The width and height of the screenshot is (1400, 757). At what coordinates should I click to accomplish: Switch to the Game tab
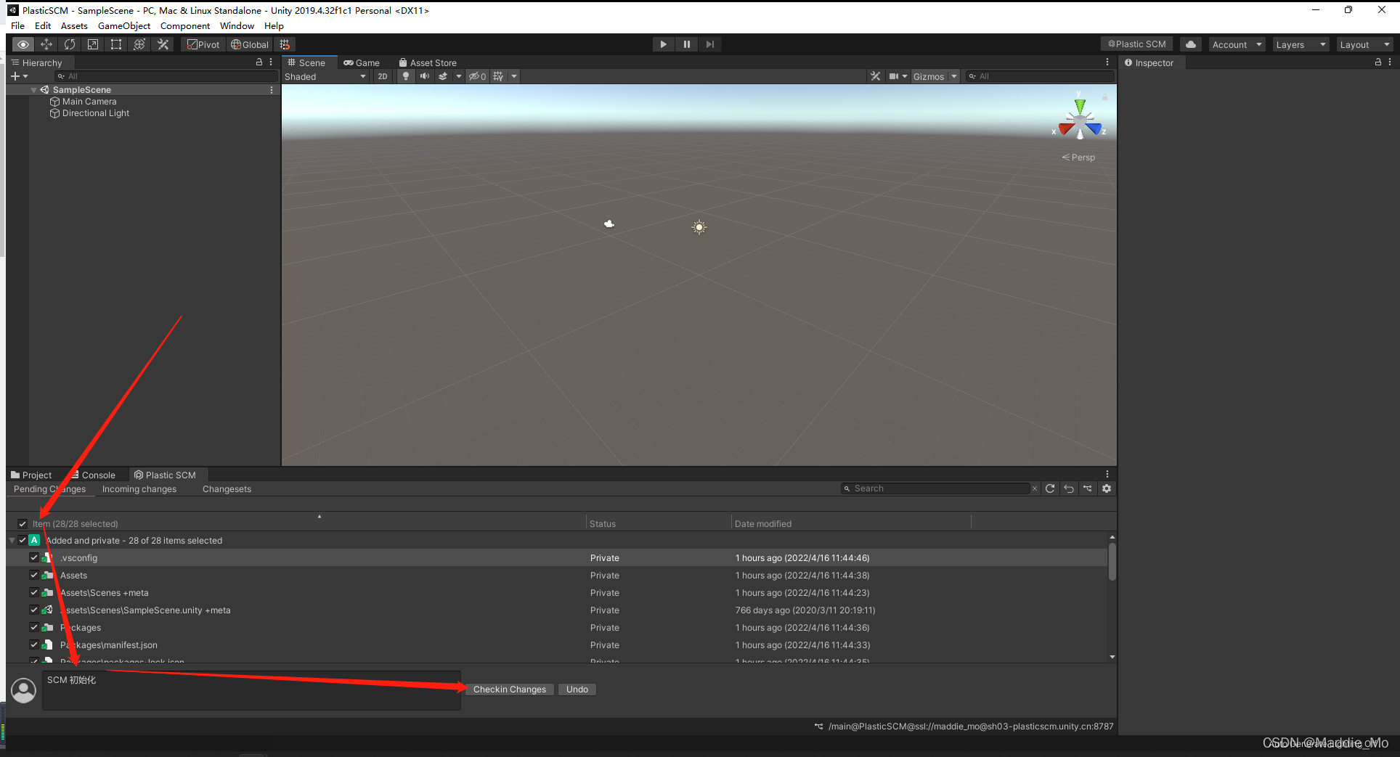362,63
